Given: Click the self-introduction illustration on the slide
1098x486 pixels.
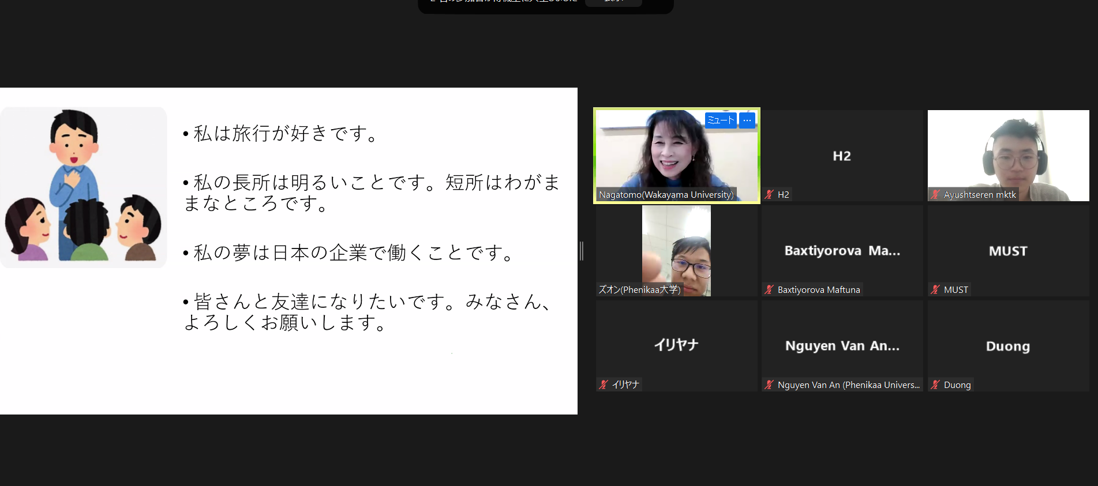Looking at the screenshot, I should 84,187.
